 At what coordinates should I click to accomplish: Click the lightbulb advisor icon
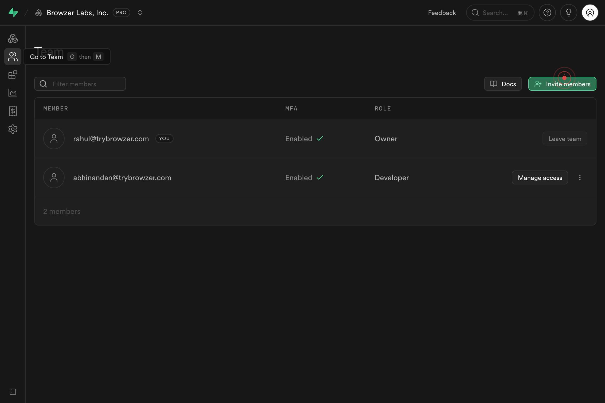pyautogui.click(x=569, y=13)
